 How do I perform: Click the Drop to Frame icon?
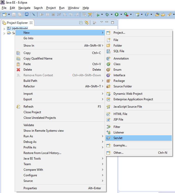[84, 14]
